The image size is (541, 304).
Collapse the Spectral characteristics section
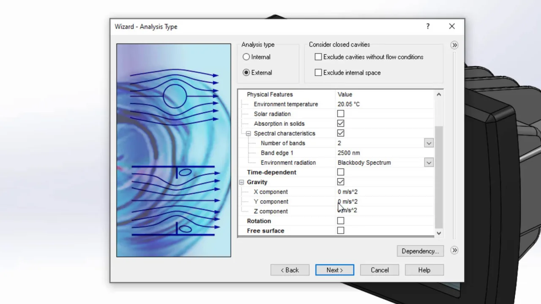[249, 133]
